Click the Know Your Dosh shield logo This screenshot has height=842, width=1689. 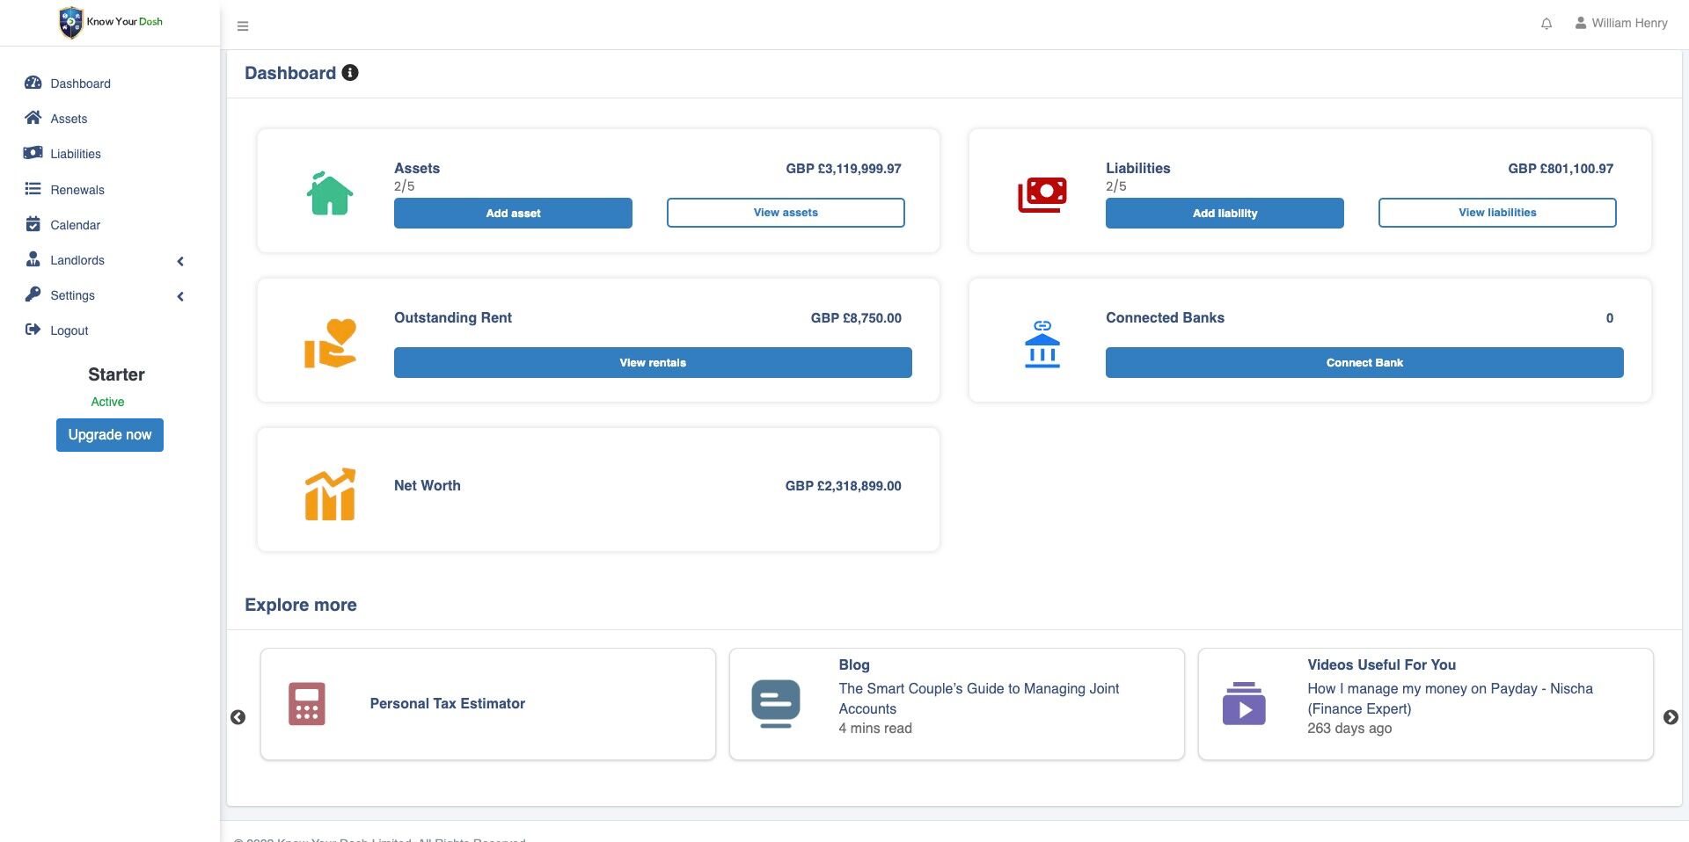point(70,22)
